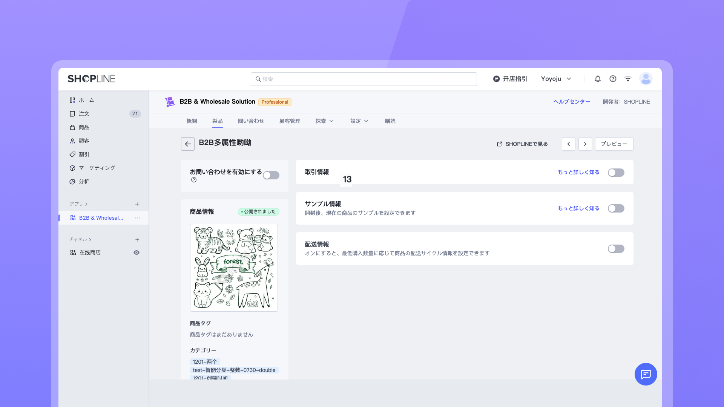Go to next product arrow
The height and width of the screenshot is (407, 724).
585,144
